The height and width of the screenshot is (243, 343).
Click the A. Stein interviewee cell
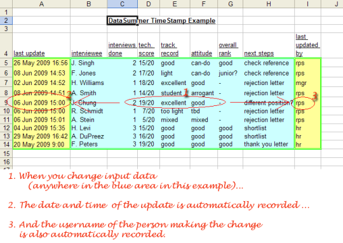[x=88, y=120]
